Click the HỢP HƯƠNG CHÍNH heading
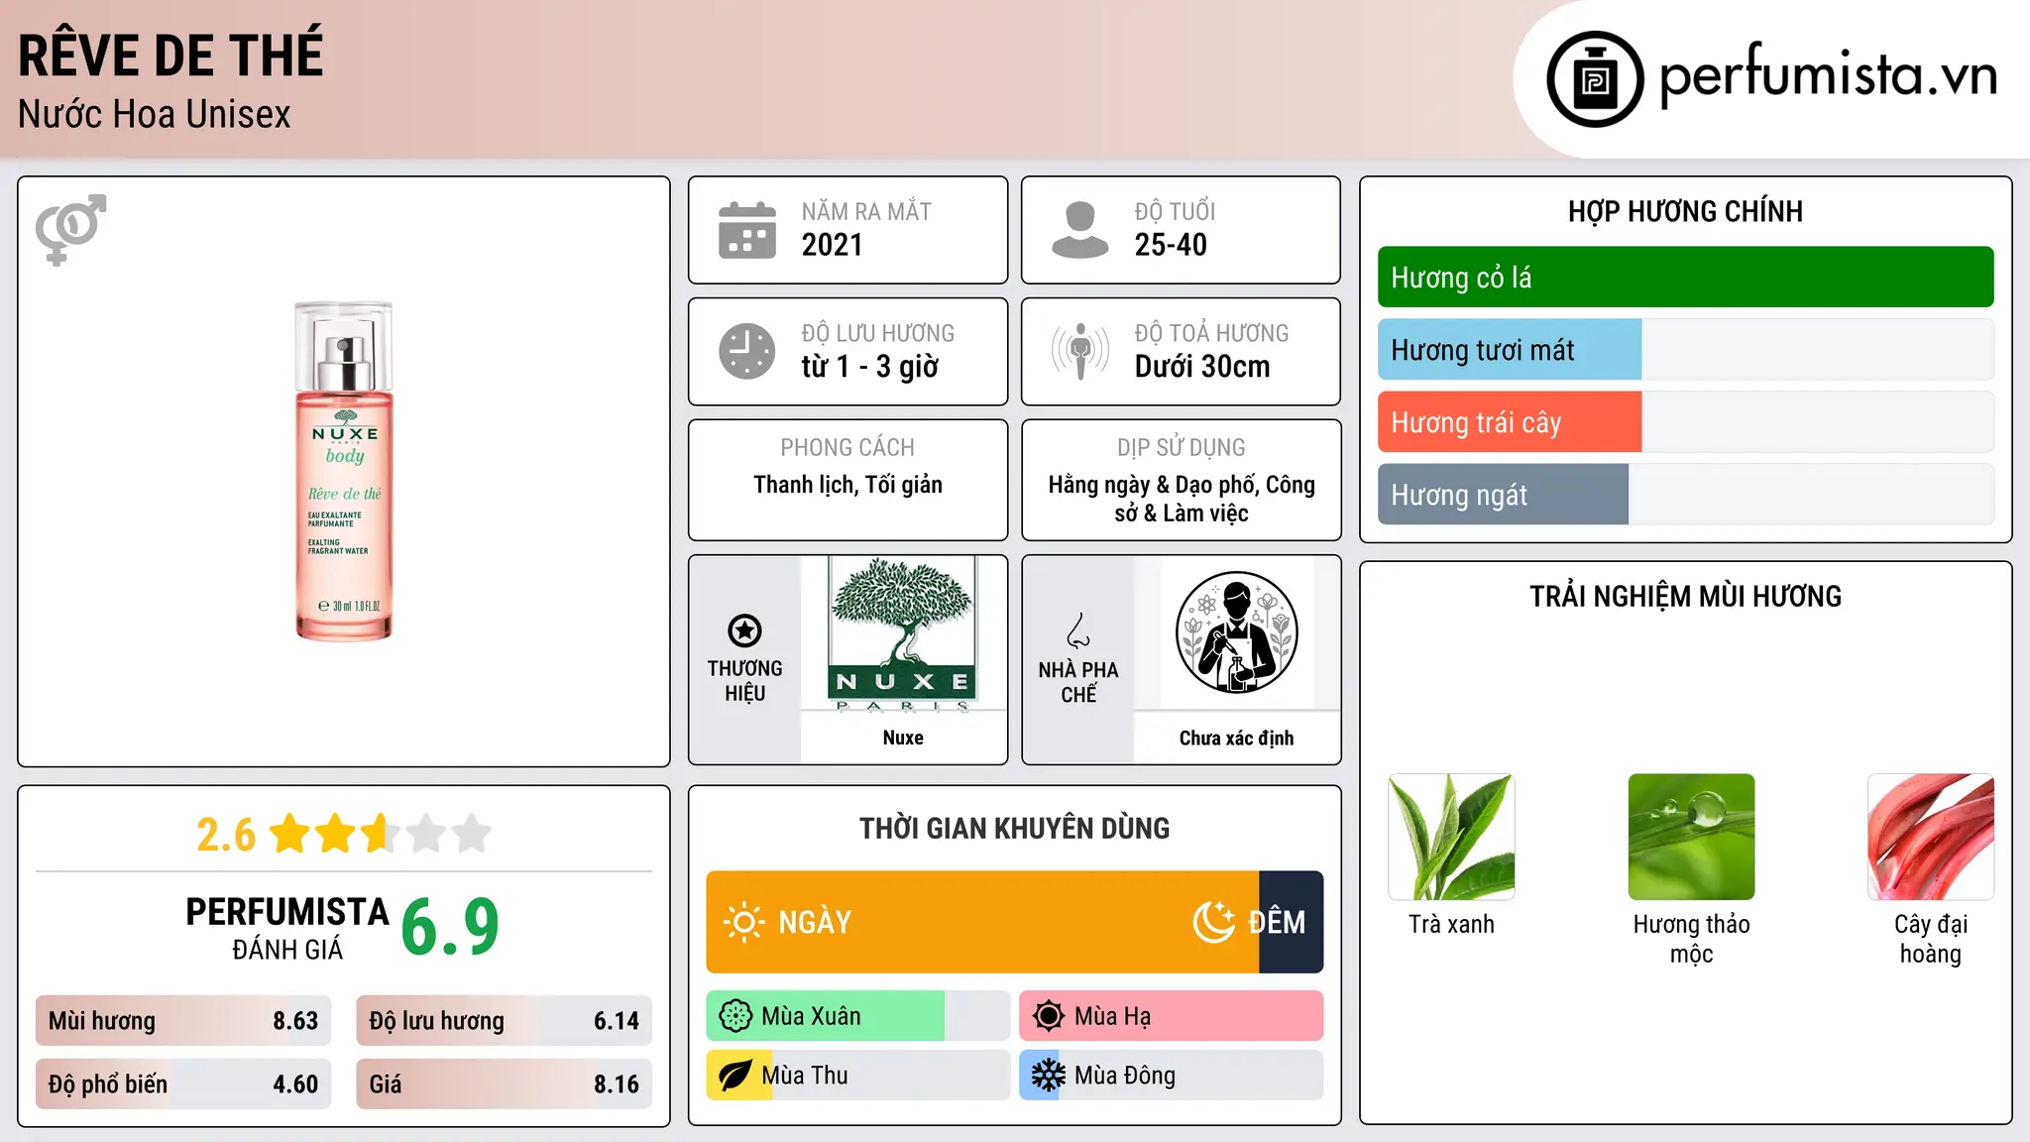Viewport: 2030px width, 1142px height. tap(1685, 211)
